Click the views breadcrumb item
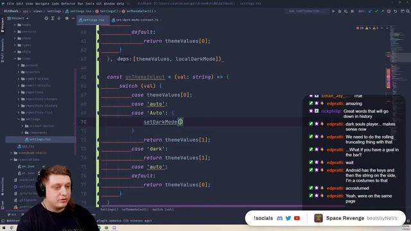This screenshot has width=411, height=231. point(37,12)
